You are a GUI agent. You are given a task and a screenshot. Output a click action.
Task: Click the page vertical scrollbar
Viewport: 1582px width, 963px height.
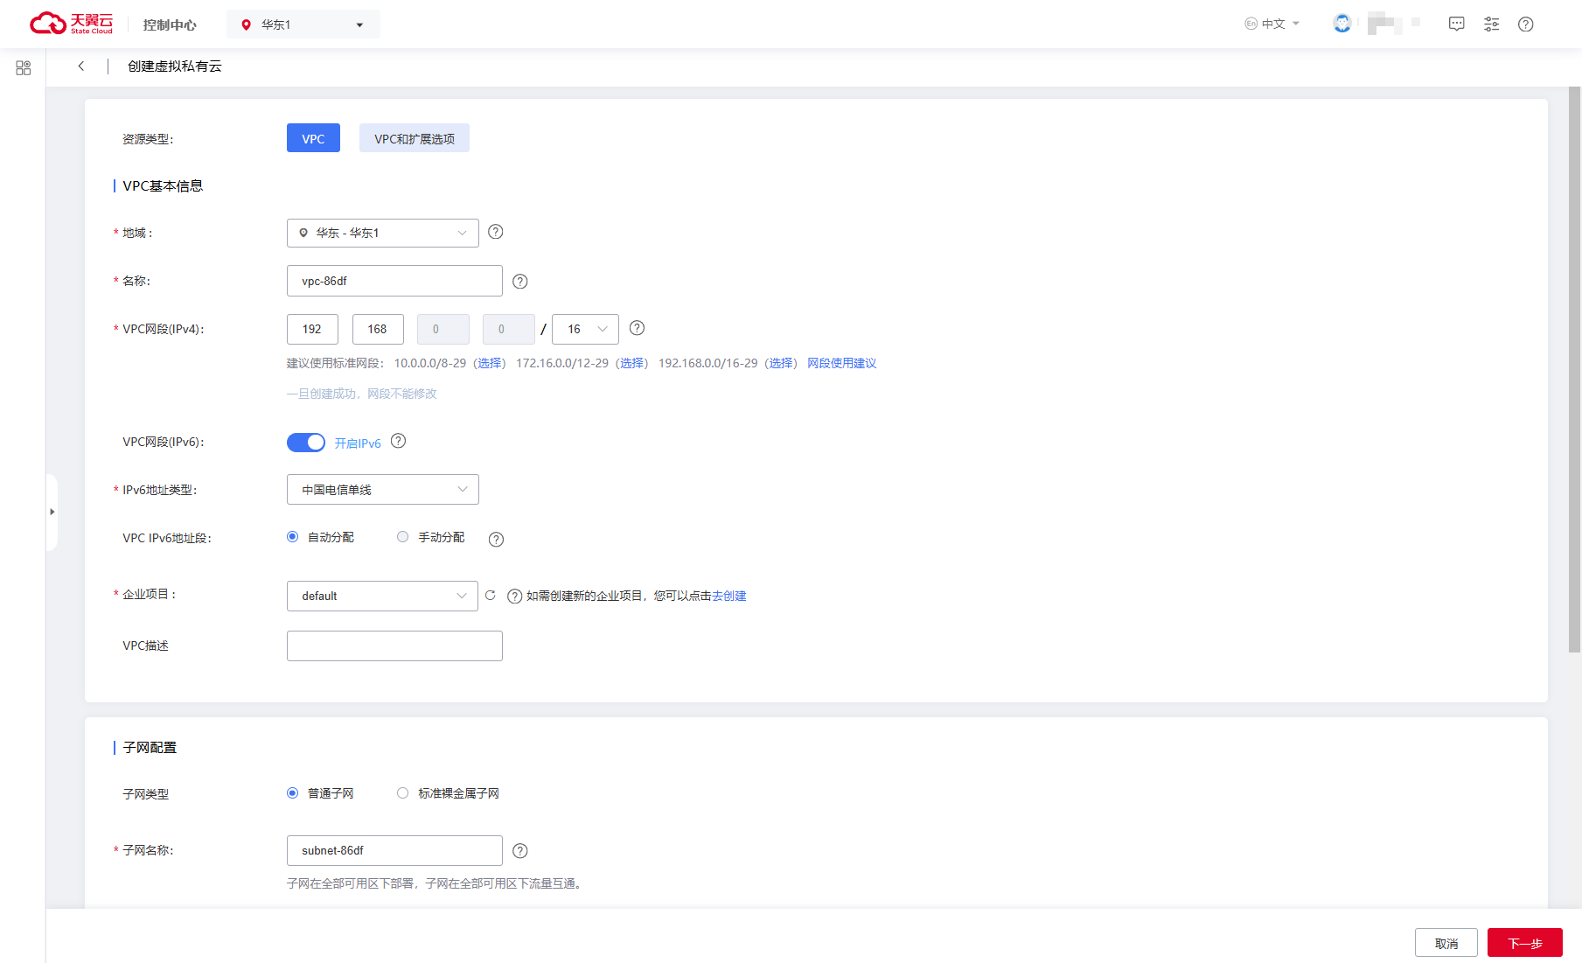click(1575, 370)
